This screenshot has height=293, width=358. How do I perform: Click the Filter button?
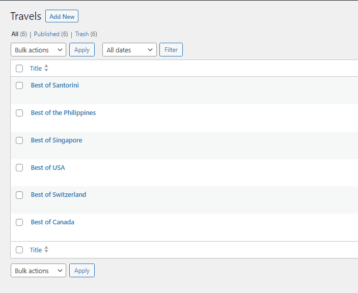[171, 50]
